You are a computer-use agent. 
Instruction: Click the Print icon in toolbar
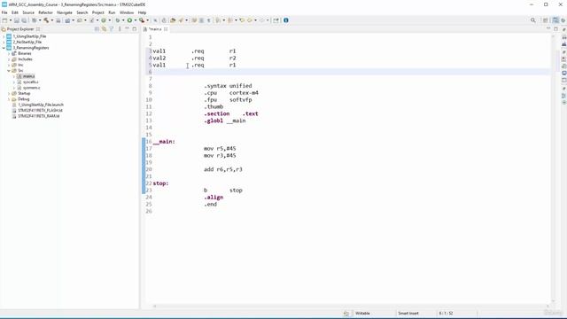(x=58, y=20)
